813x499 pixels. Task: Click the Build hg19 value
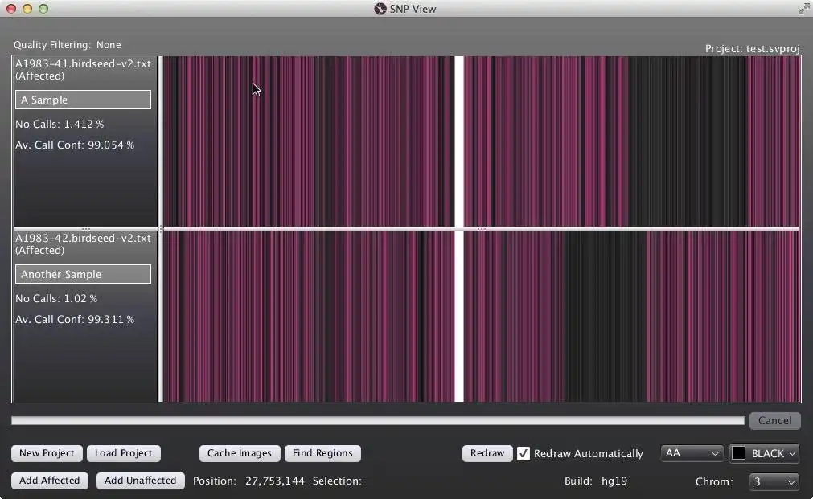click(614, 481)
